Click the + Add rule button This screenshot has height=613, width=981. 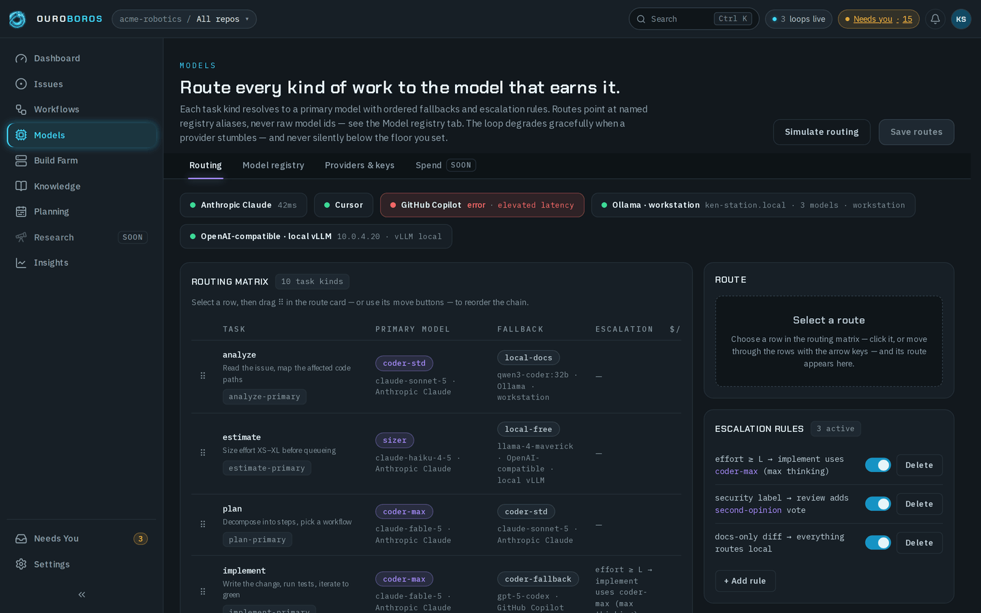click(x=745, y=581)
